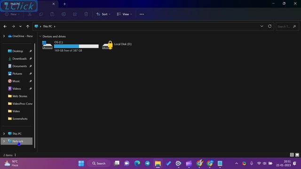Switch to details view layout icon

coord(292,155)
